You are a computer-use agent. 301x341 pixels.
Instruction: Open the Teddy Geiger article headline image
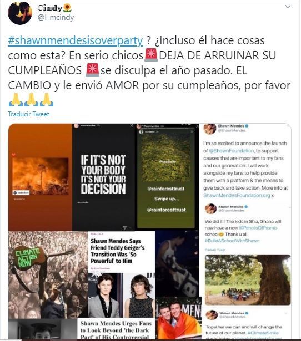(x=122, y=252)
